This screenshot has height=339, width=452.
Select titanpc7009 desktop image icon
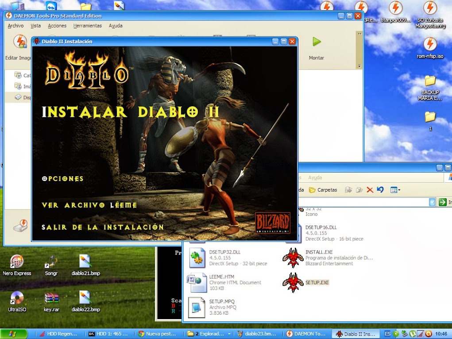click(395, 12)
